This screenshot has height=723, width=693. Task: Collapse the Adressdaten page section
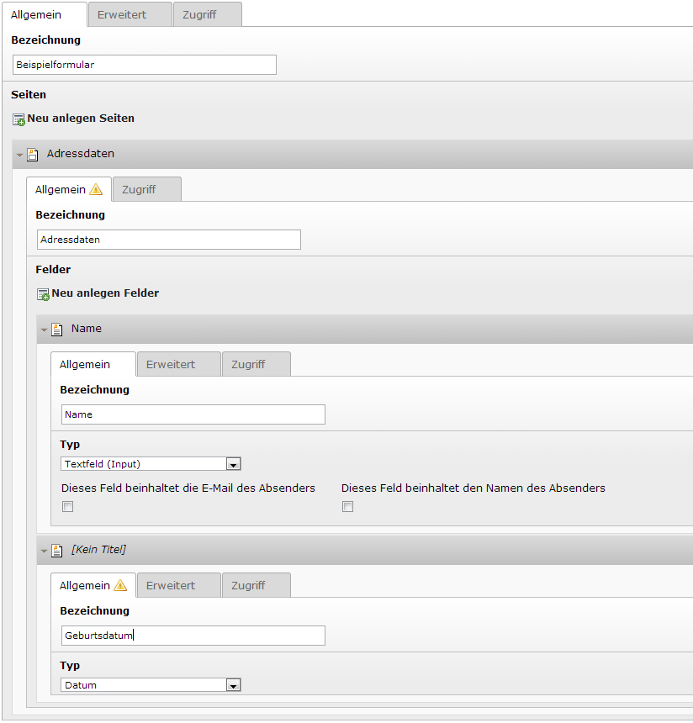click(20, 156)
